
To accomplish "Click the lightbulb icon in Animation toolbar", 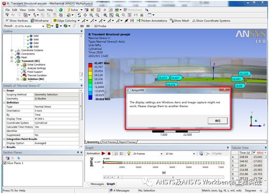I will 129,154.
